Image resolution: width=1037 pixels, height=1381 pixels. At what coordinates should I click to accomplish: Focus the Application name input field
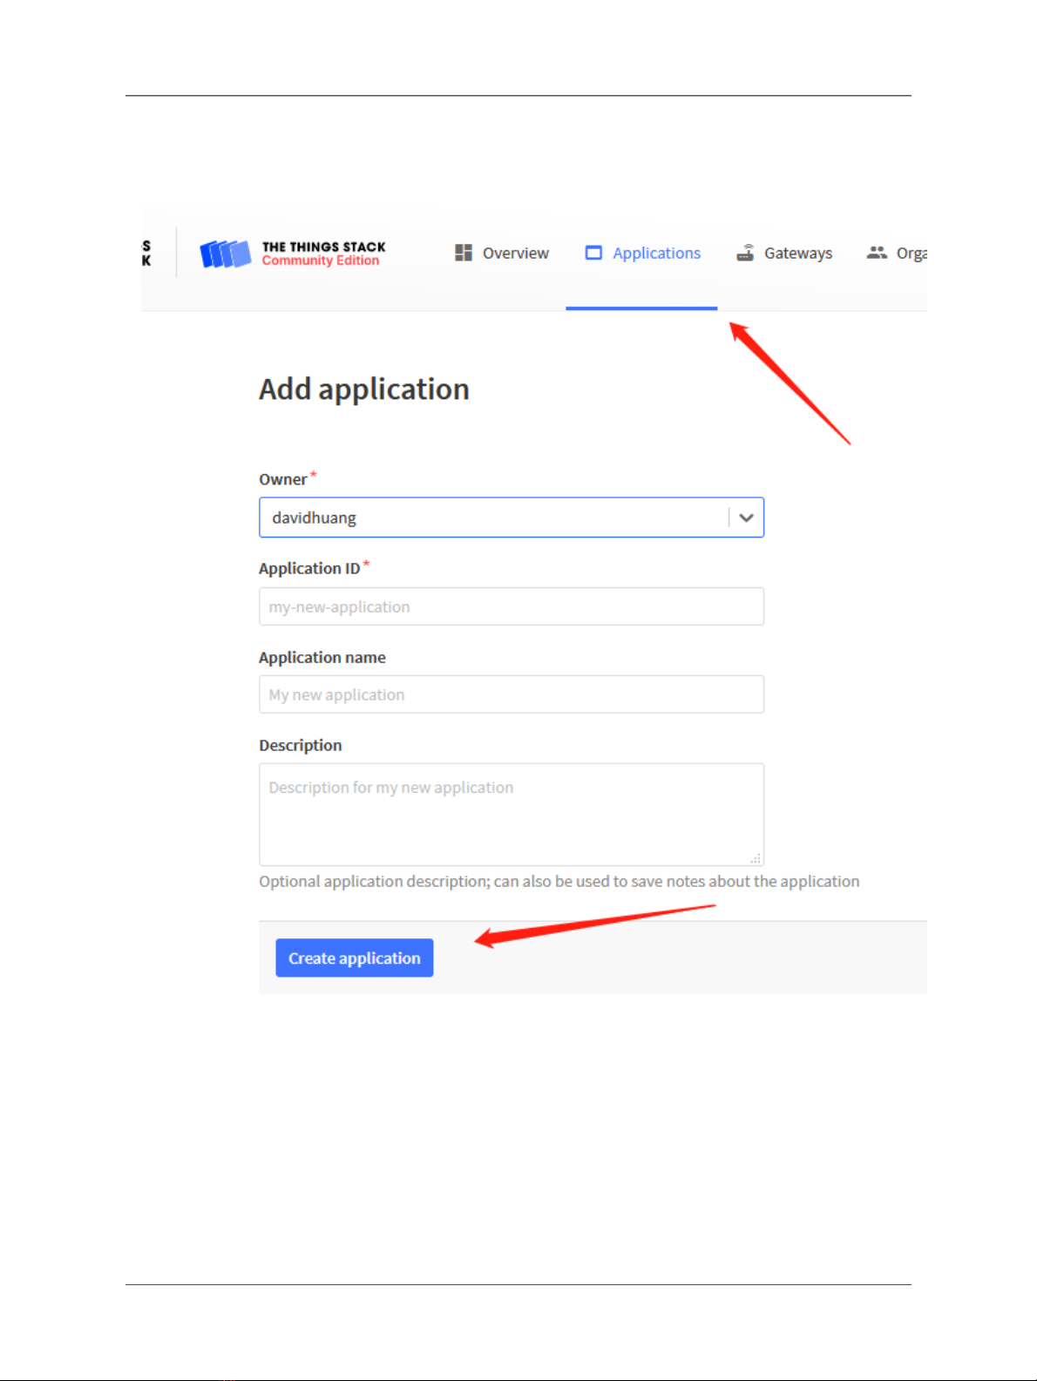coord(512,694)
